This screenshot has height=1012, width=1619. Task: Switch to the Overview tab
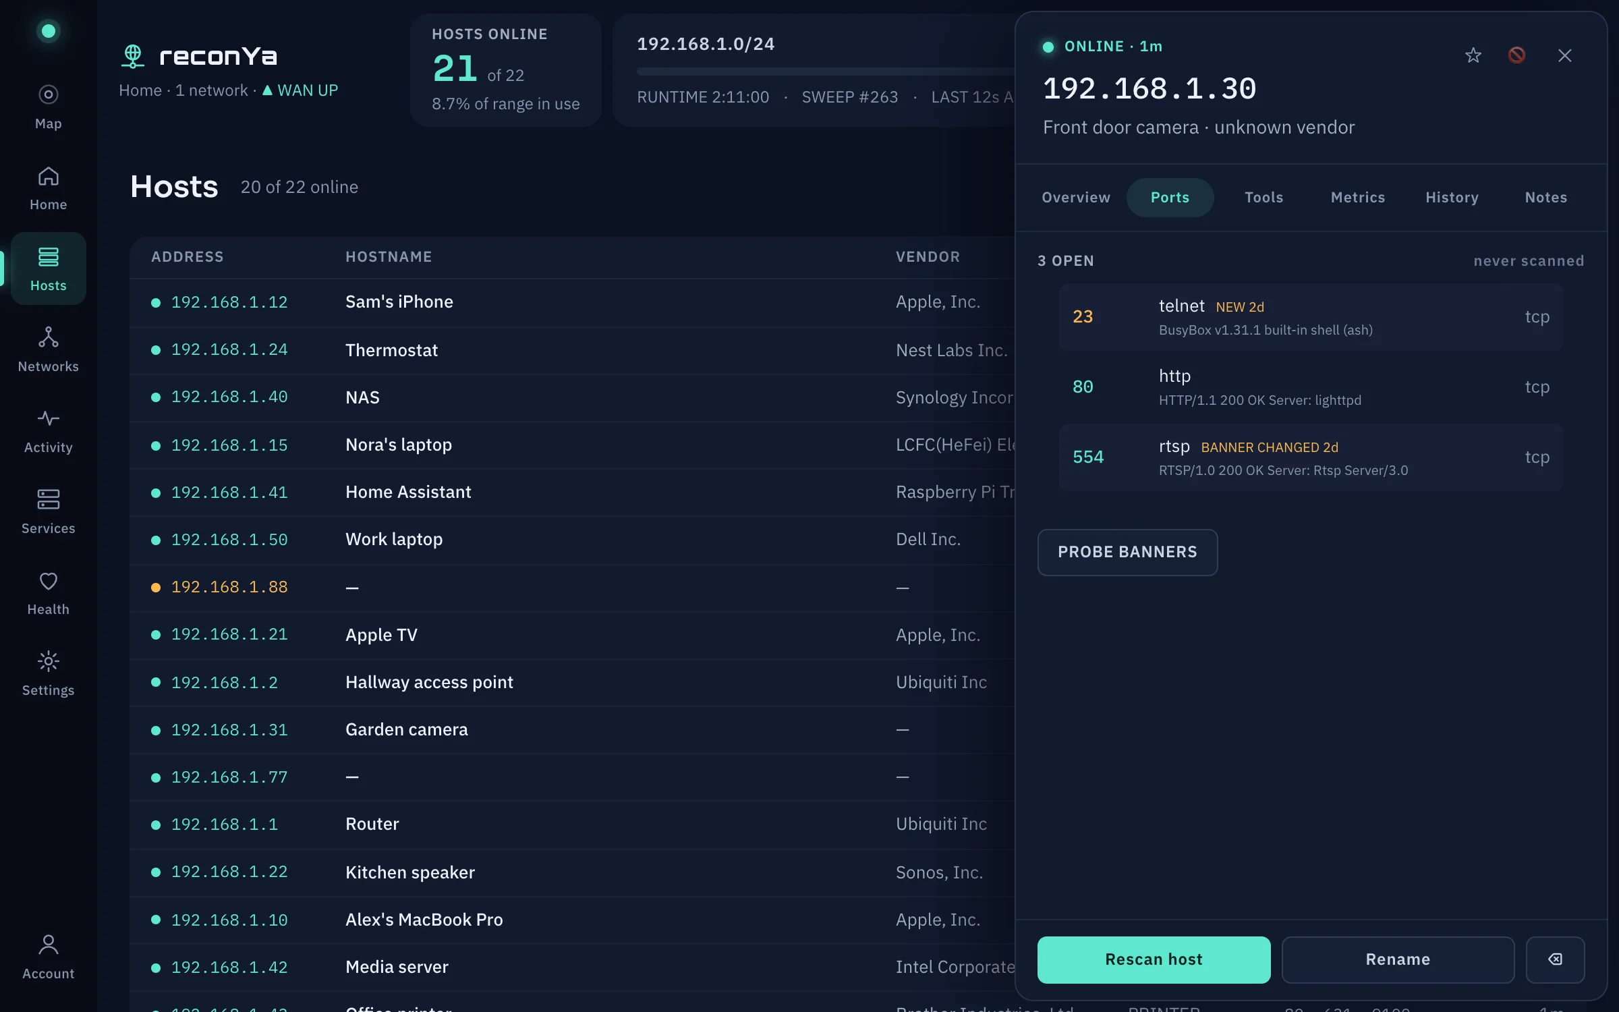point(1076,198)
